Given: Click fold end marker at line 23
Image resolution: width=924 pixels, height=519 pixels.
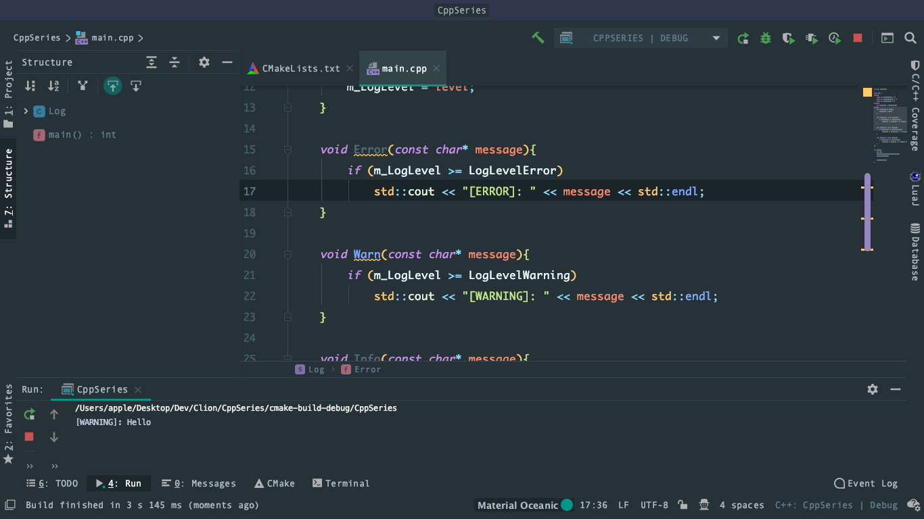Looking at the screenshot, I should [x=287, y=317].
